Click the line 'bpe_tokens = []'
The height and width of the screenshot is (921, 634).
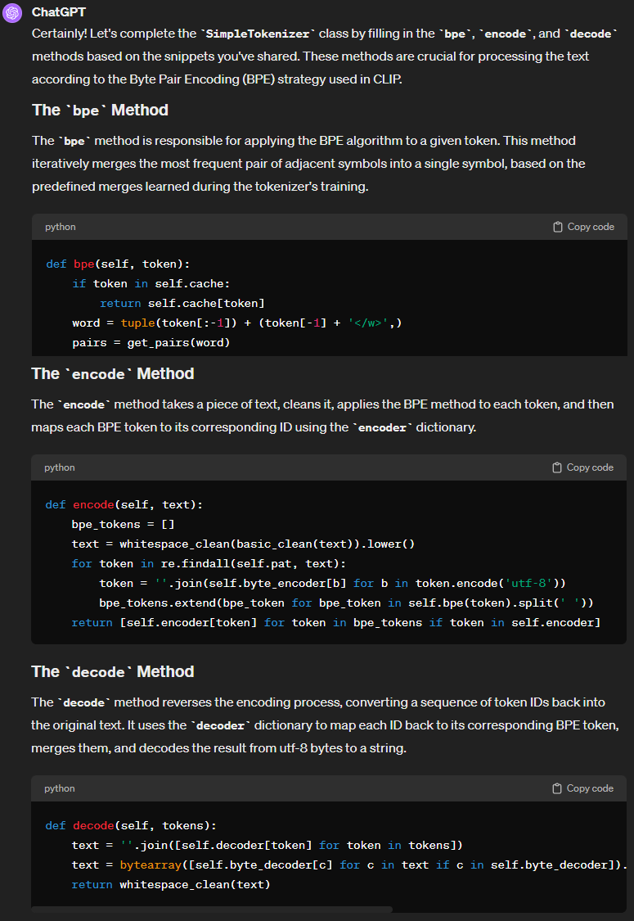click(x=124, y=525)
